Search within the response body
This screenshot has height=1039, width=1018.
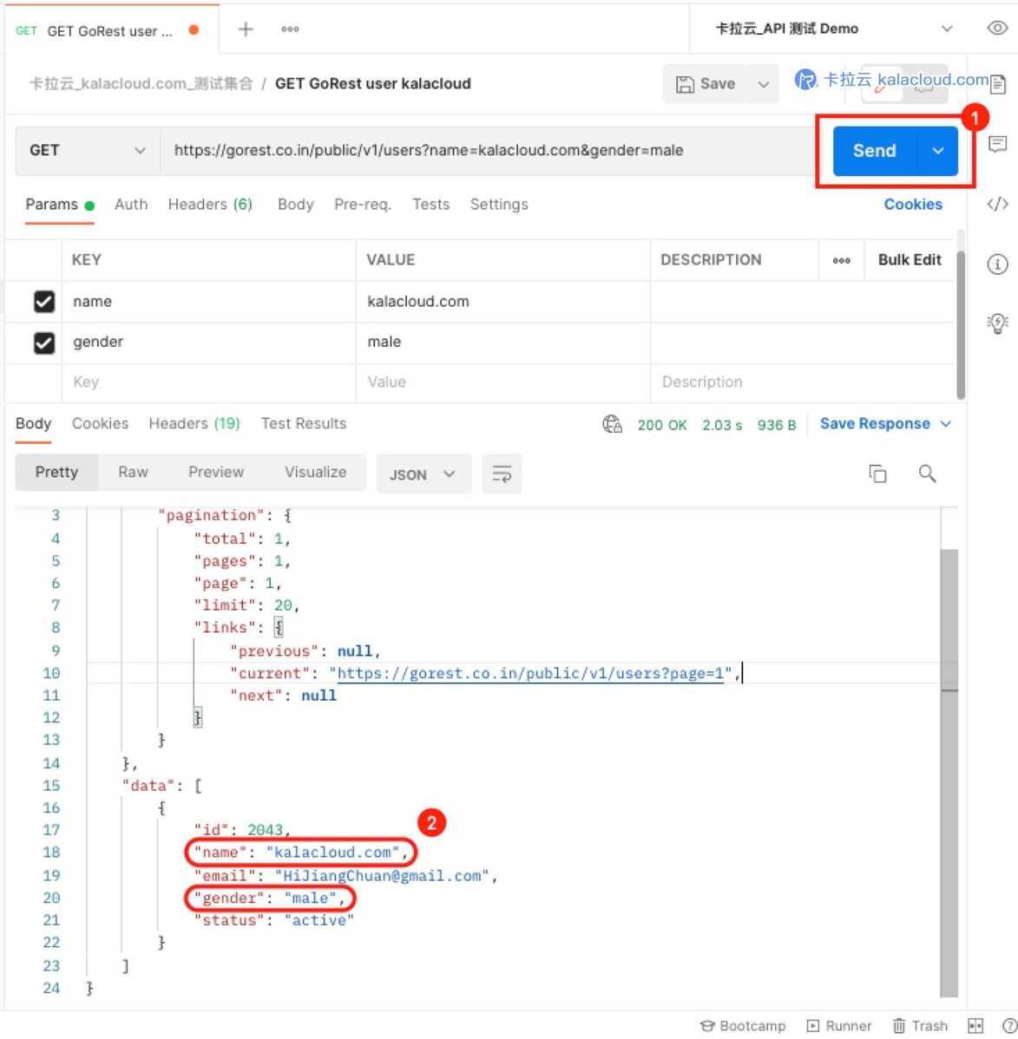927,474
